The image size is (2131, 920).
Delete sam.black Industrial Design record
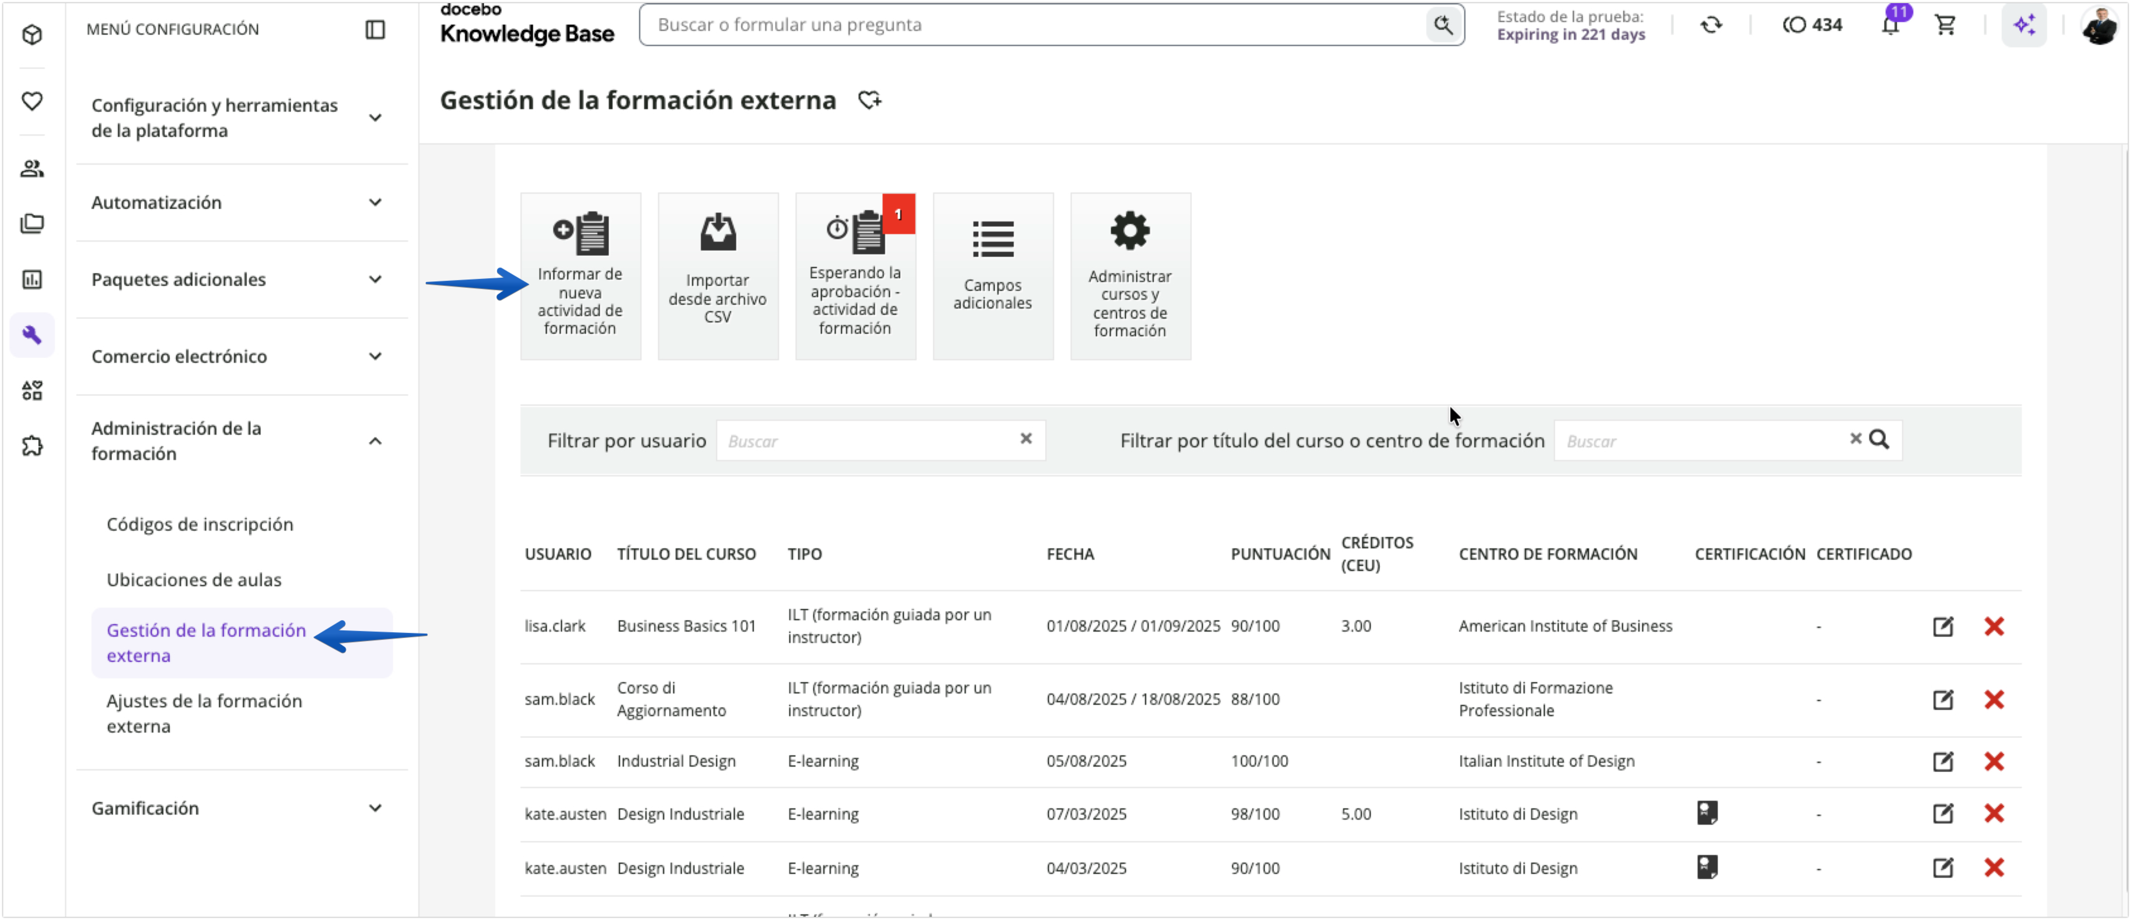[x=1994, y=761]
